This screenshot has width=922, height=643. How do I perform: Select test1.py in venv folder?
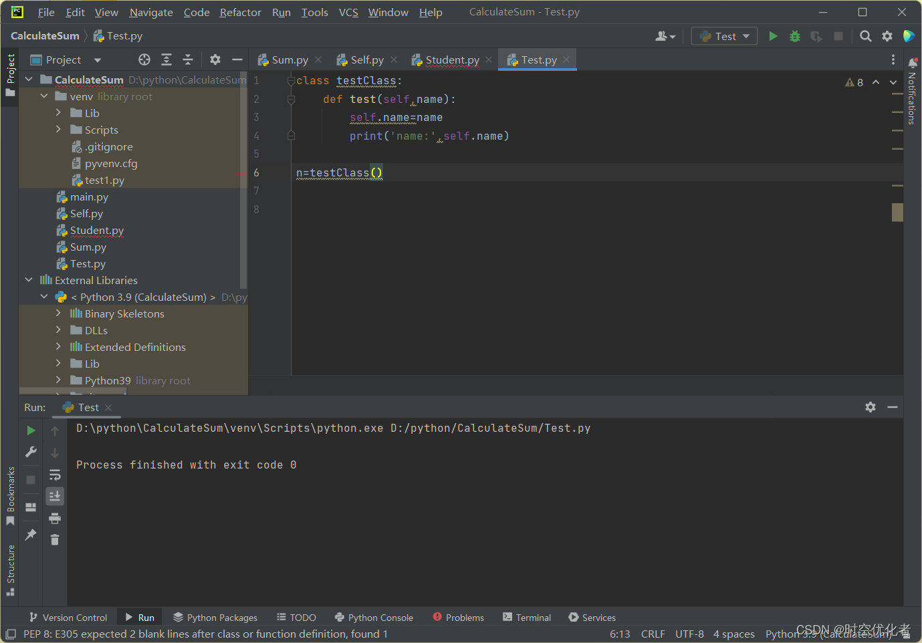coord(104,180)
